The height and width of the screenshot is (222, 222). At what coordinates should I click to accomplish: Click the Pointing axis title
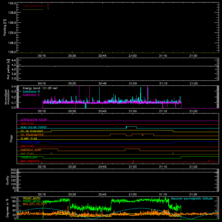(x=5, y=27)
